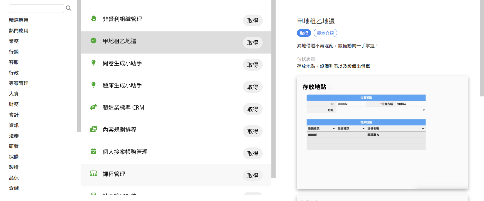Click the lightbulb icon beside 題庫生成小助手

click(x=93, y=85)
